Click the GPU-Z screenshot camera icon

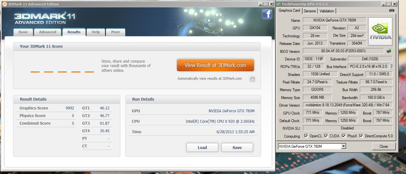tap(392, 10)
